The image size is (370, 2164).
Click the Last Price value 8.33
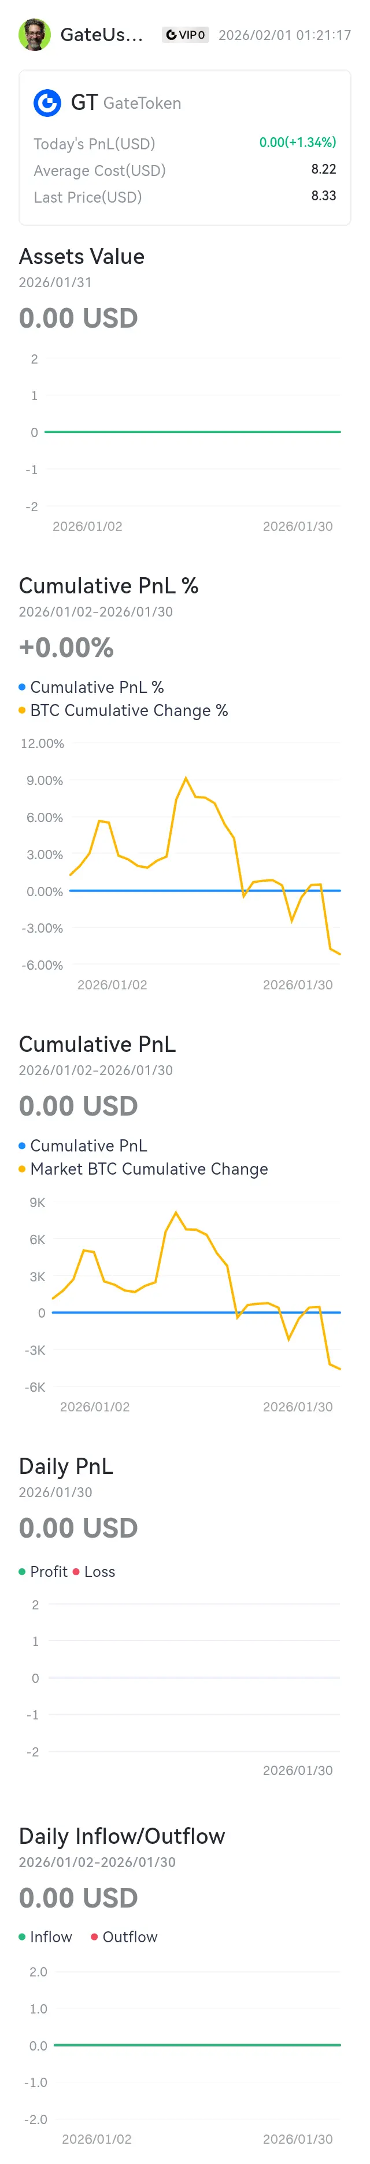tap(323, 196)
